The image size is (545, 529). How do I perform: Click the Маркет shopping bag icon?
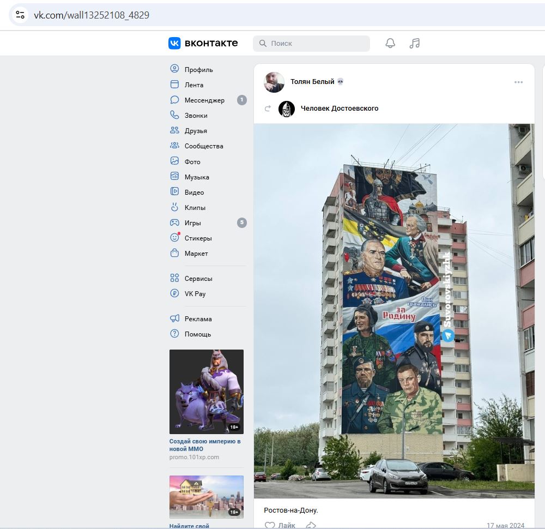point(174,253)
